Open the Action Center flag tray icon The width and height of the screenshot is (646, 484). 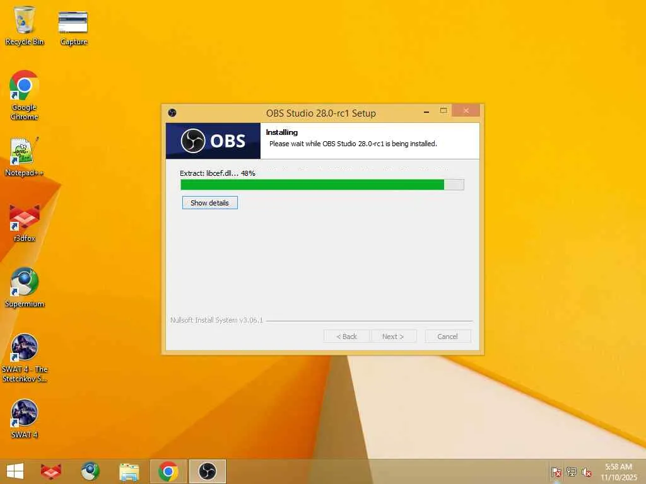pyautogui.click(x=556, y=472)
